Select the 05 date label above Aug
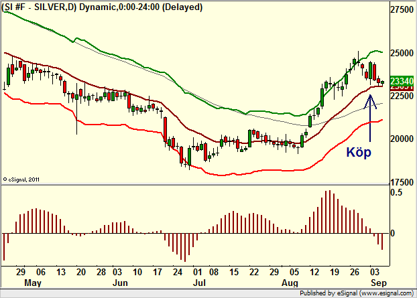417x298 pixels. (294, 272)
